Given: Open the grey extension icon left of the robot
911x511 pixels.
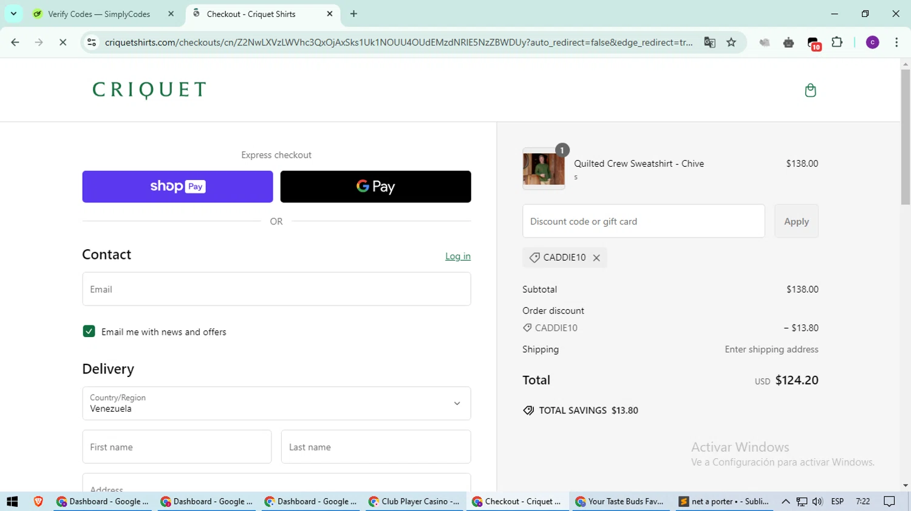Looking at the screenshot, I should (x=765, y=42).
